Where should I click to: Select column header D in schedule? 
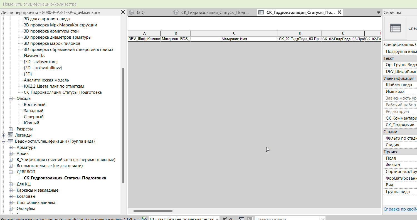(300, 33)
